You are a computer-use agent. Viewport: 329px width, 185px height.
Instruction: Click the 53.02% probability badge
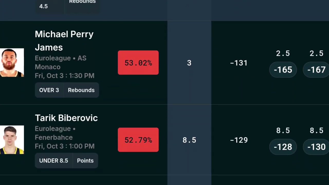(138, 63)
